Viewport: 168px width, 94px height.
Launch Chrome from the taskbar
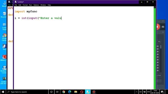pyautogui.click(x=64, y=92)
